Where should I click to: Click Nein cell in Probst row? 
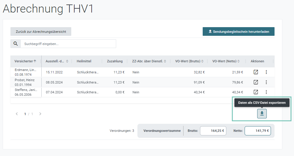(136, 82)
